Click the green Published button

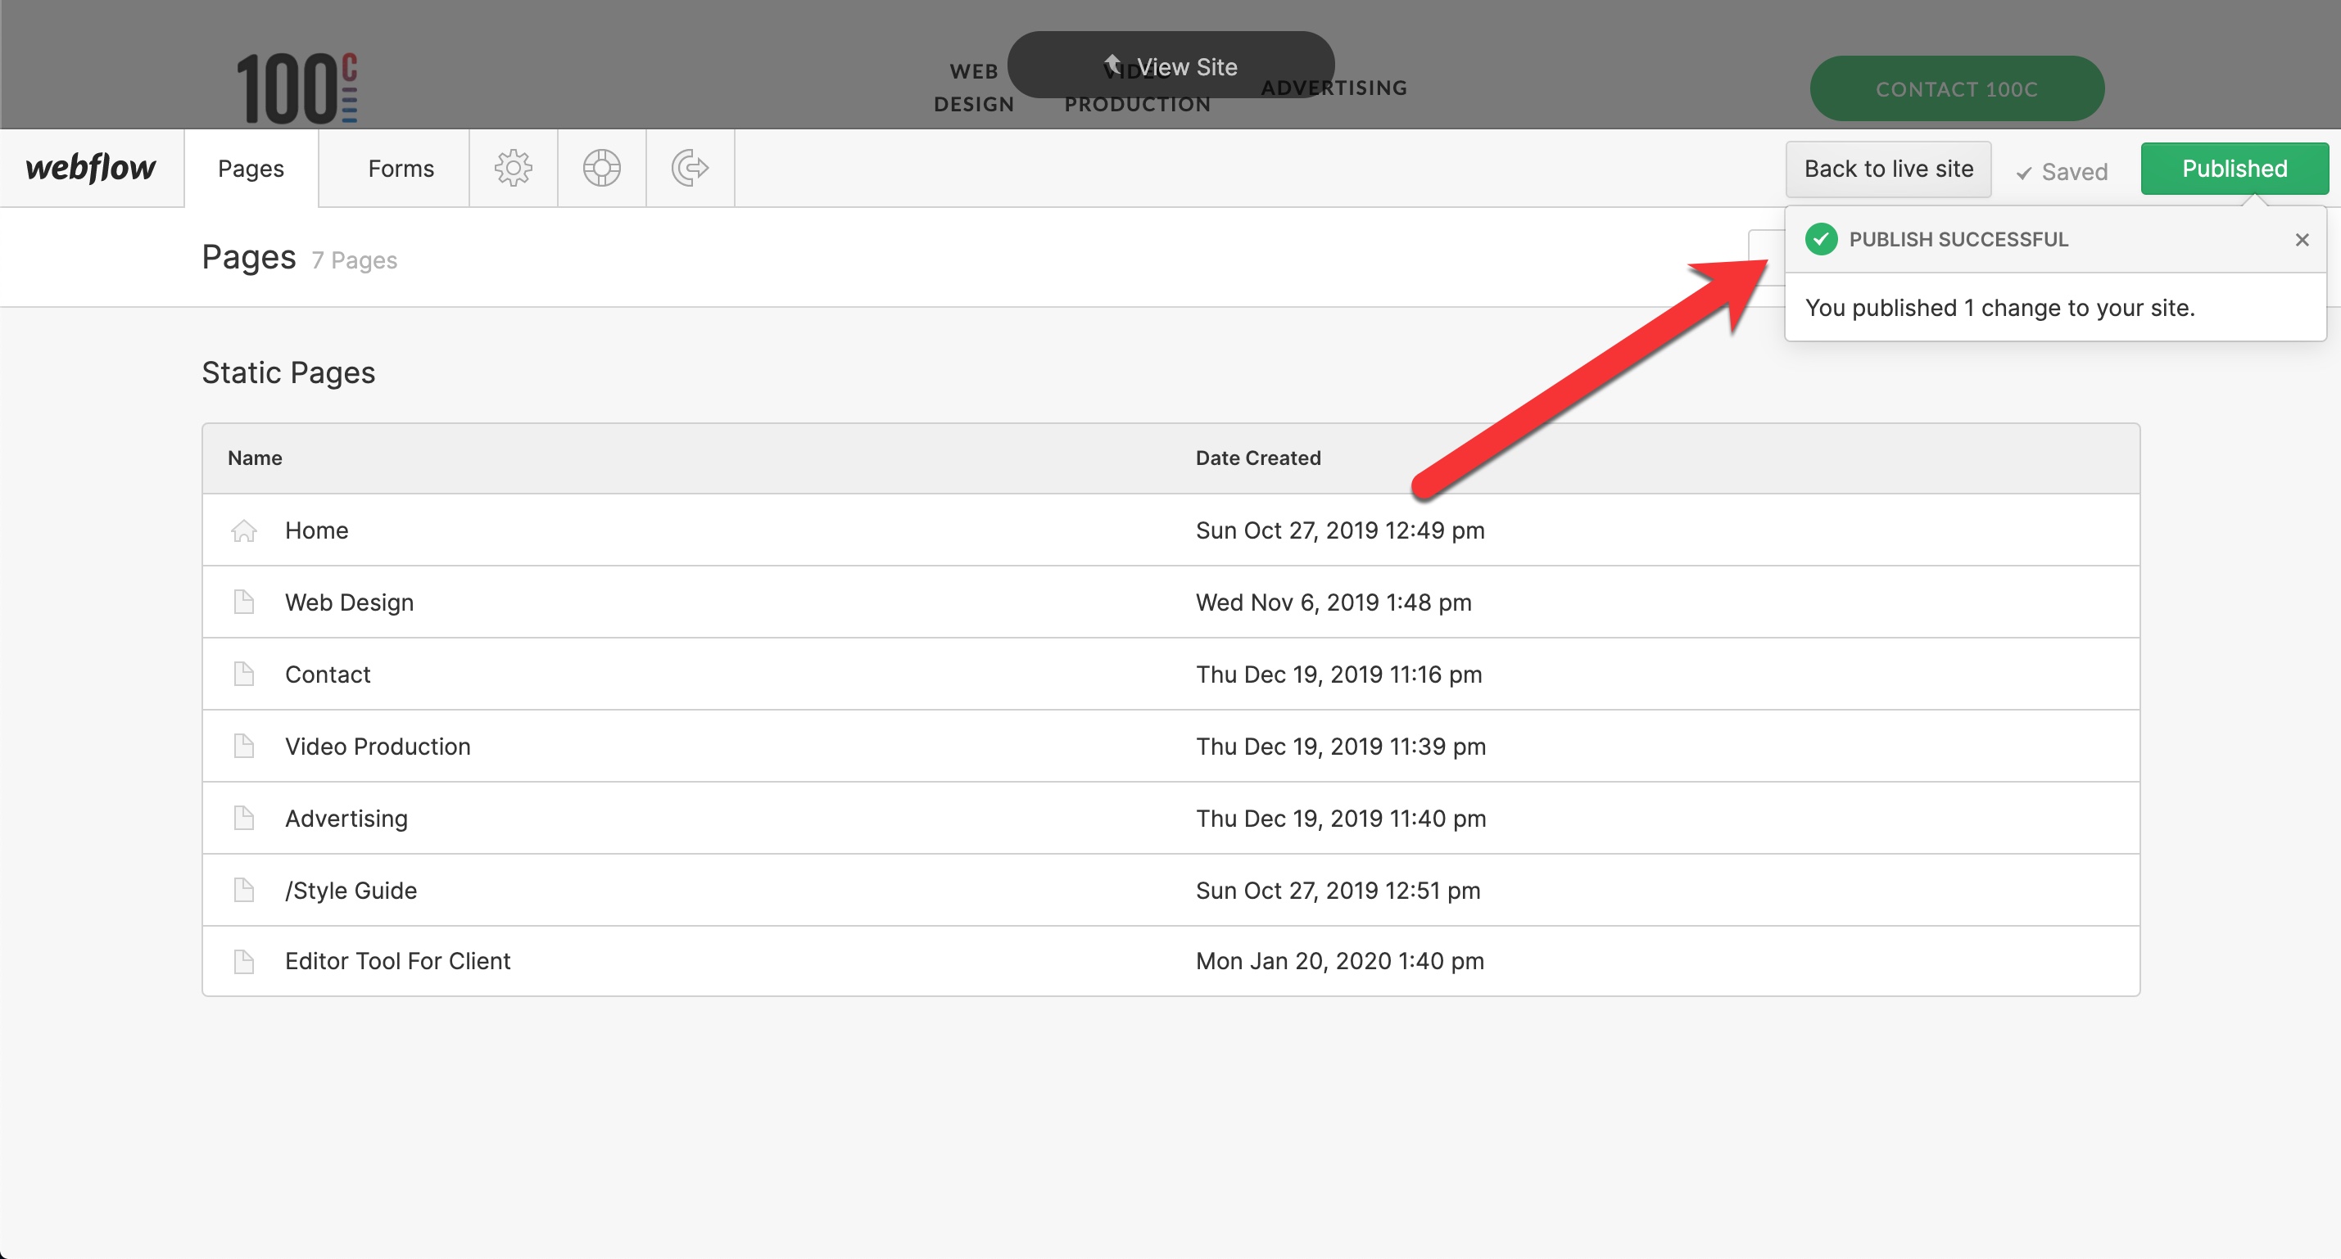[x=2235, y=169]
